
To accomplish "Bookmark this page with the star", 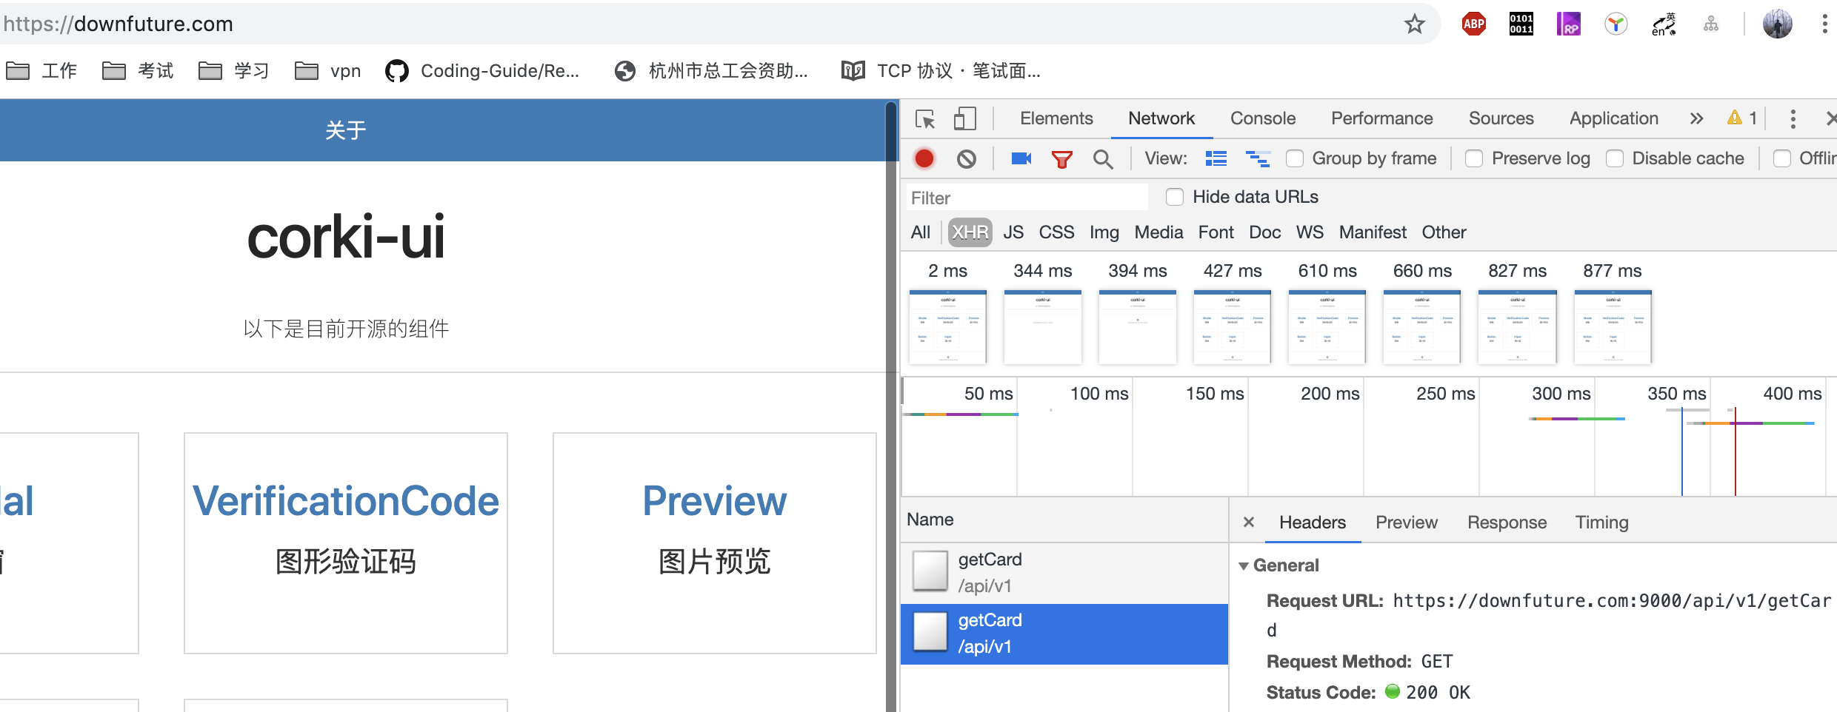I will [1414, 24].
